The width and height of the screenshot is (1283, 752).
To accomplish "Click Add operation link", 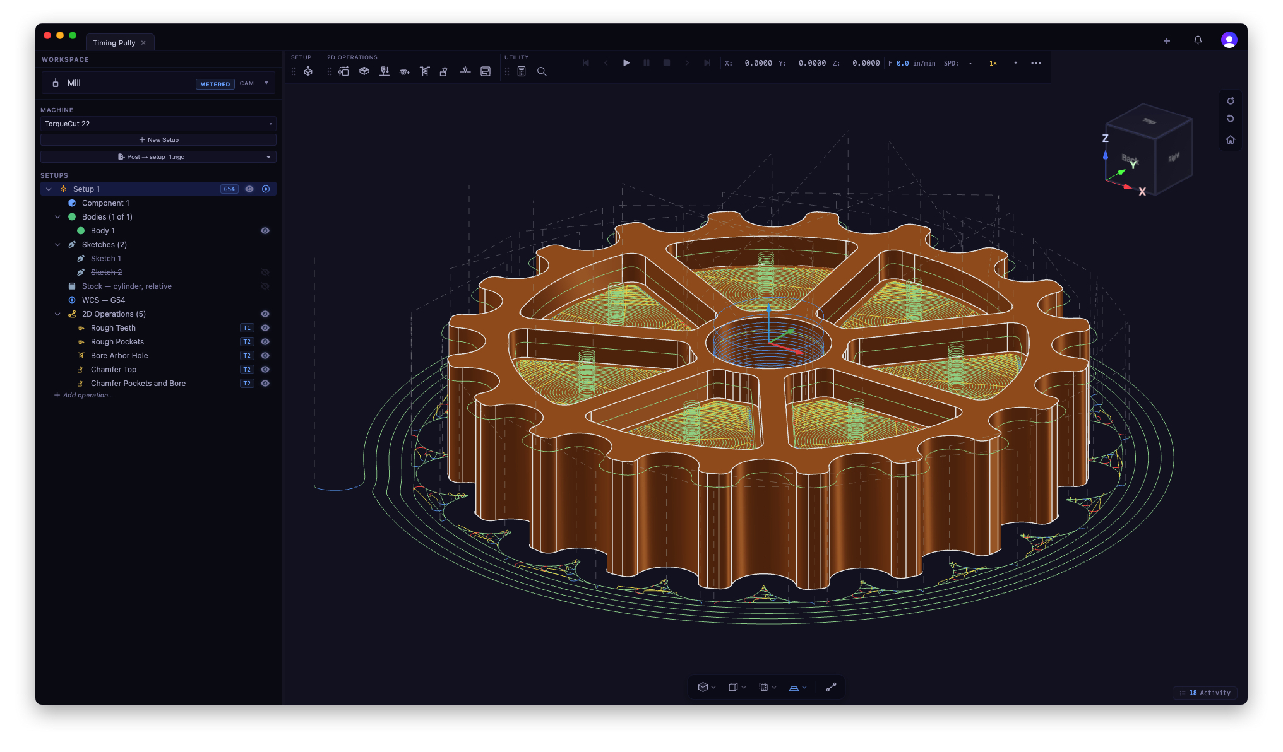I will pos(83,396).
